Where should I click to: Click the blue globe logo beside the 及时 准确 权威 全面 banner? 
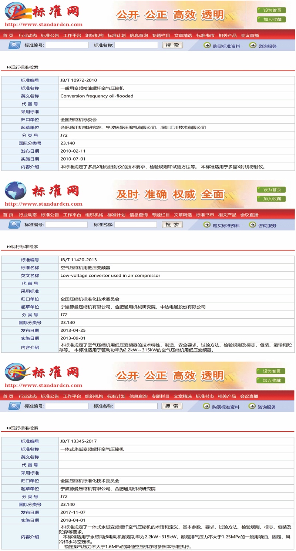[x=15, y=191]
